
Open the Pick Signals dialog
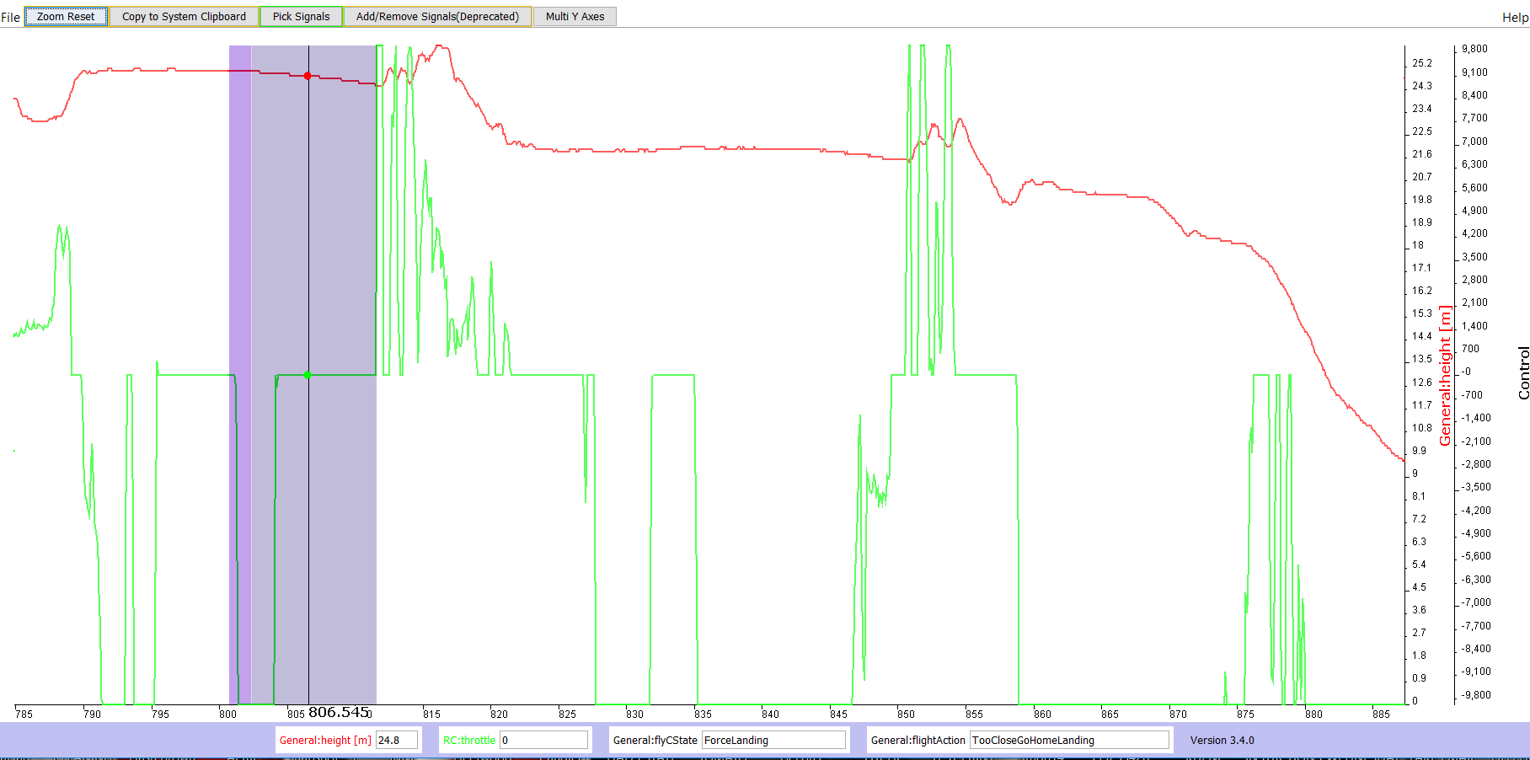click(301, 16)
